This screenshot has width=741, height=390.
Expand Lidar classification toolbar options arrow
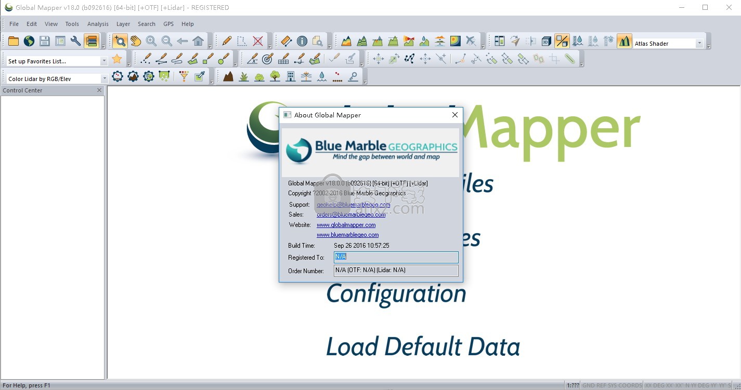click(x=365, y=82)
